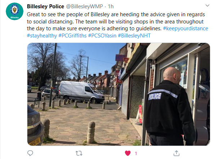Click the reply speech bubble icon

[30, 153]
